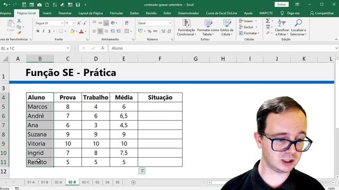Toggle bold (N) formatting
The height and width of the screenshot is (190, 339).
[x=38, y=31]
